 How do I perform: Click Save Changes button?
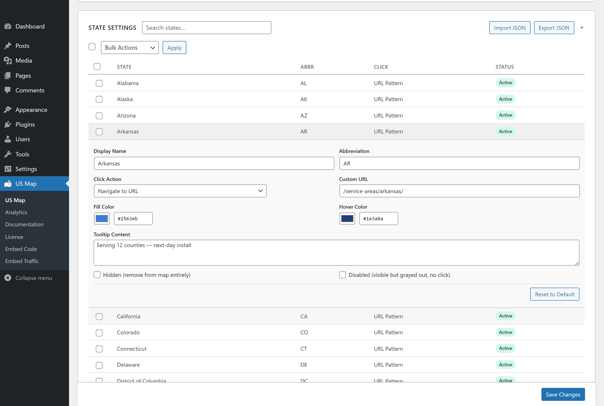tap(563, 394)
